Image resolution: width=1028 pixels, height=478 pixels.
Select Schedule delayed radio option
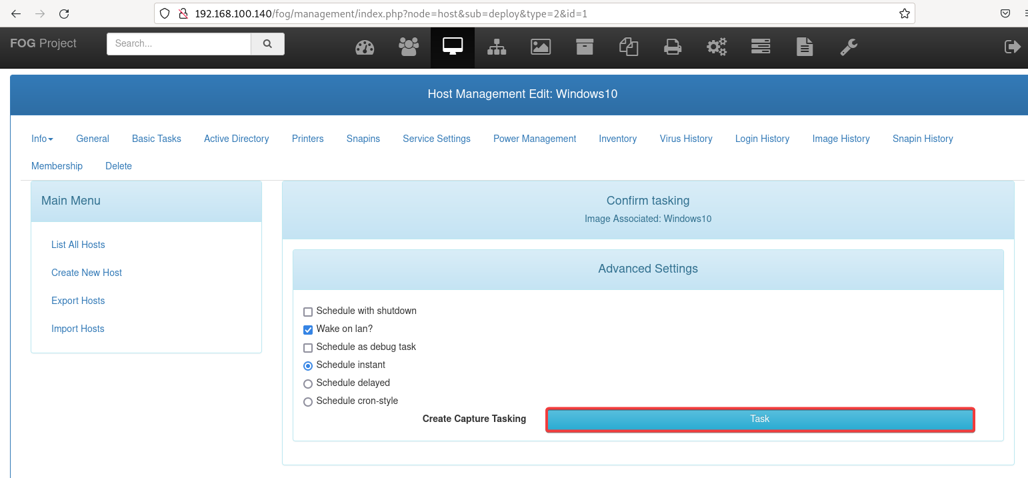click(308, 383)
